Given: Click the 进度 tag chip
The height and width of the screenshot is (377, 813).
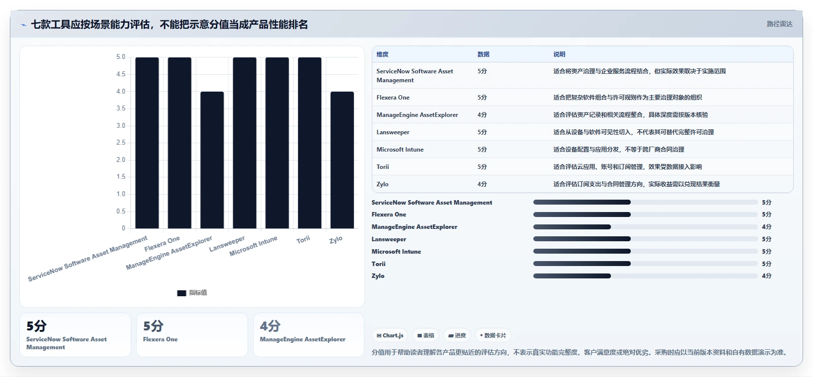Looking at the screenshot, I should [x=457, y=335].
